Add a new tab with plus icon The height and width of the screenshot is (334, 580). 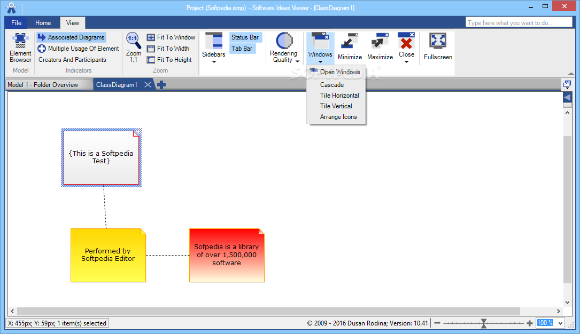click(x=161, y=85)
